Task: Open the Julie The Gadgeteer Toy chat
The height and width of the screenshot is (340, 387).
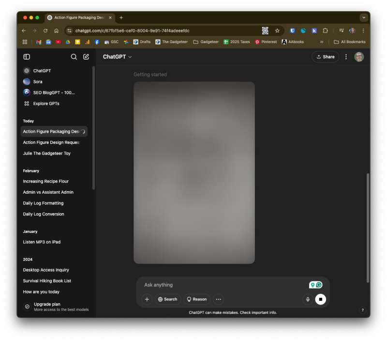Action: pyautogui.click(x=46, y=153)
